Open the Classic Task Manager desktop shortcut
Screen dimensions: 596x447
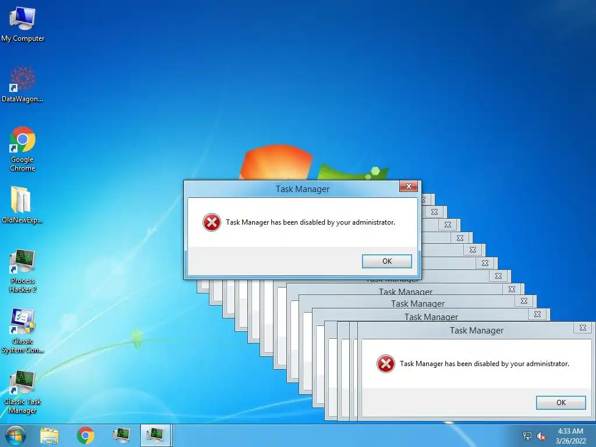click(x=23, y=392)
